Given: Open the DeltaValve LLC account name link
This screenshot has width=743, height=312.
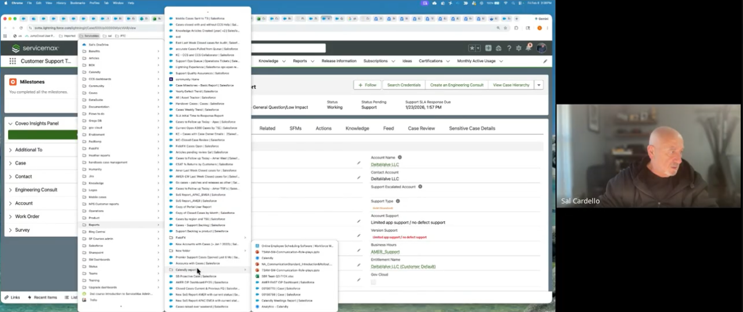Looking at the screenshot, I should (x=385, y=164).
